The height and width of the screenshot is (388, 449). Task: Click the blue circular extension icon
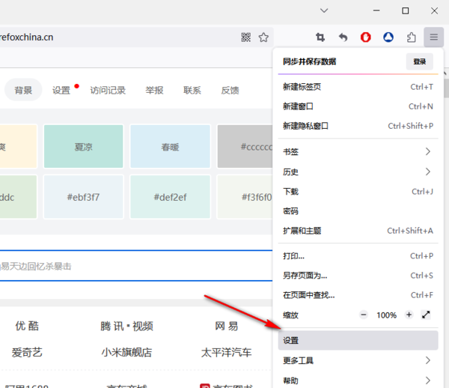388,37
